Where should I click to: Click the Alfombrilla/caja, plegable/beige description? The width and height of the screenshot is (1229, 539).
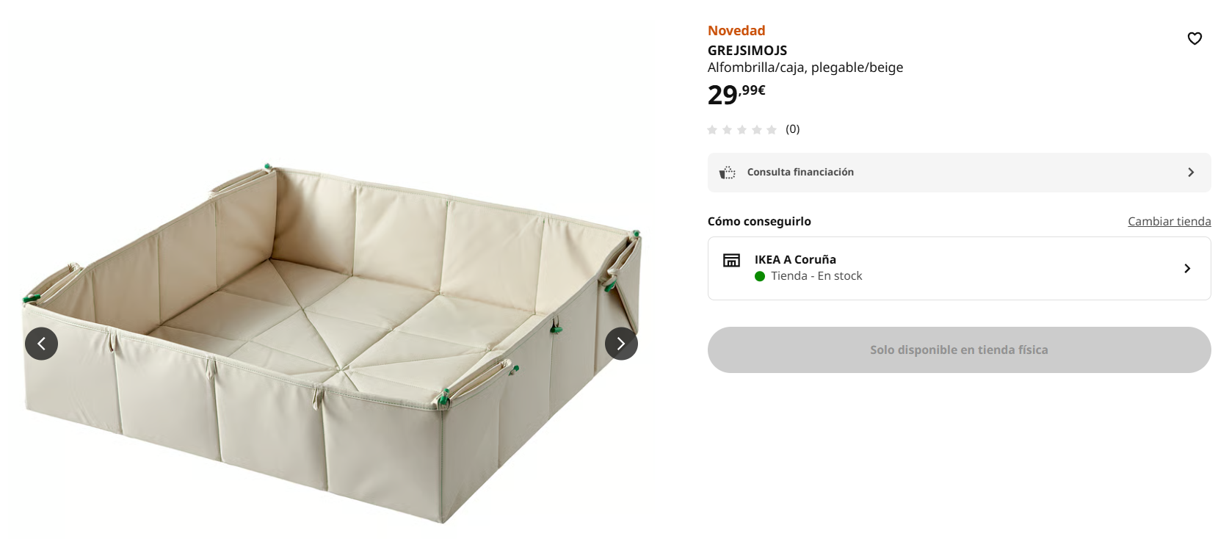(805, 68)
